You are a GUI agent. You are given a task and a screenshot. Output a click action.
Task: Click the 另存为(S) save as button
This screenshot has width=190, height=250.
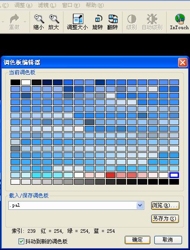(165, 219)
